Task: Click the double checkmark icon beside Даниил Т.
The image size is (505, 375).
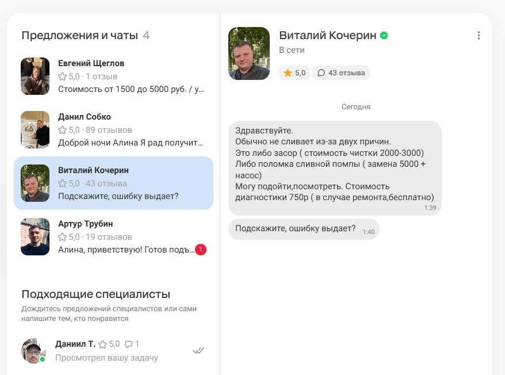Action: point(198,350)
